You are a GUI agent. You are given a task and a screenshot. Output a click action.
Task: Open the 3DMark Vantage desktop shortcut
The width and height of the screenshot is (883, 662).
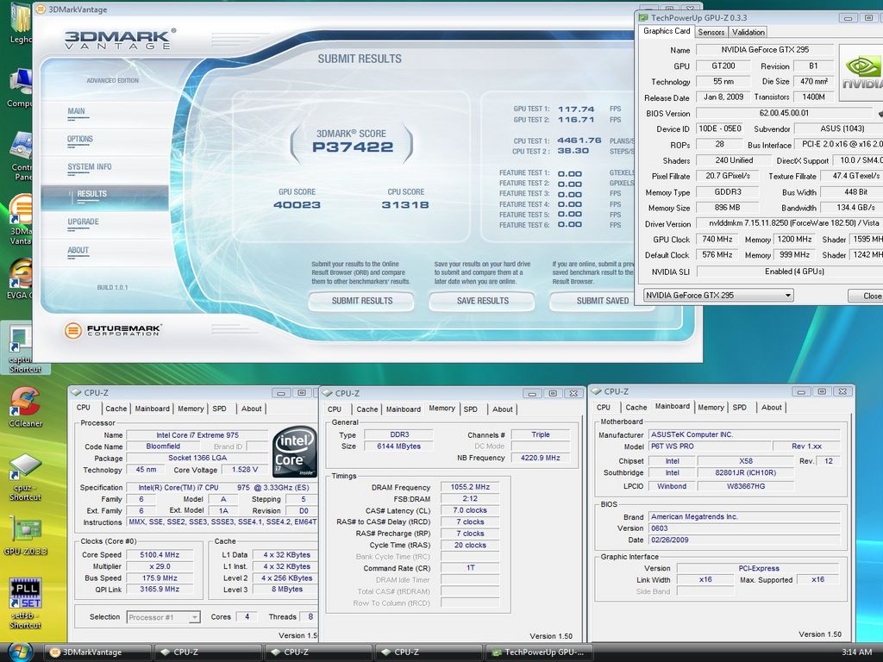coord(21,220)
